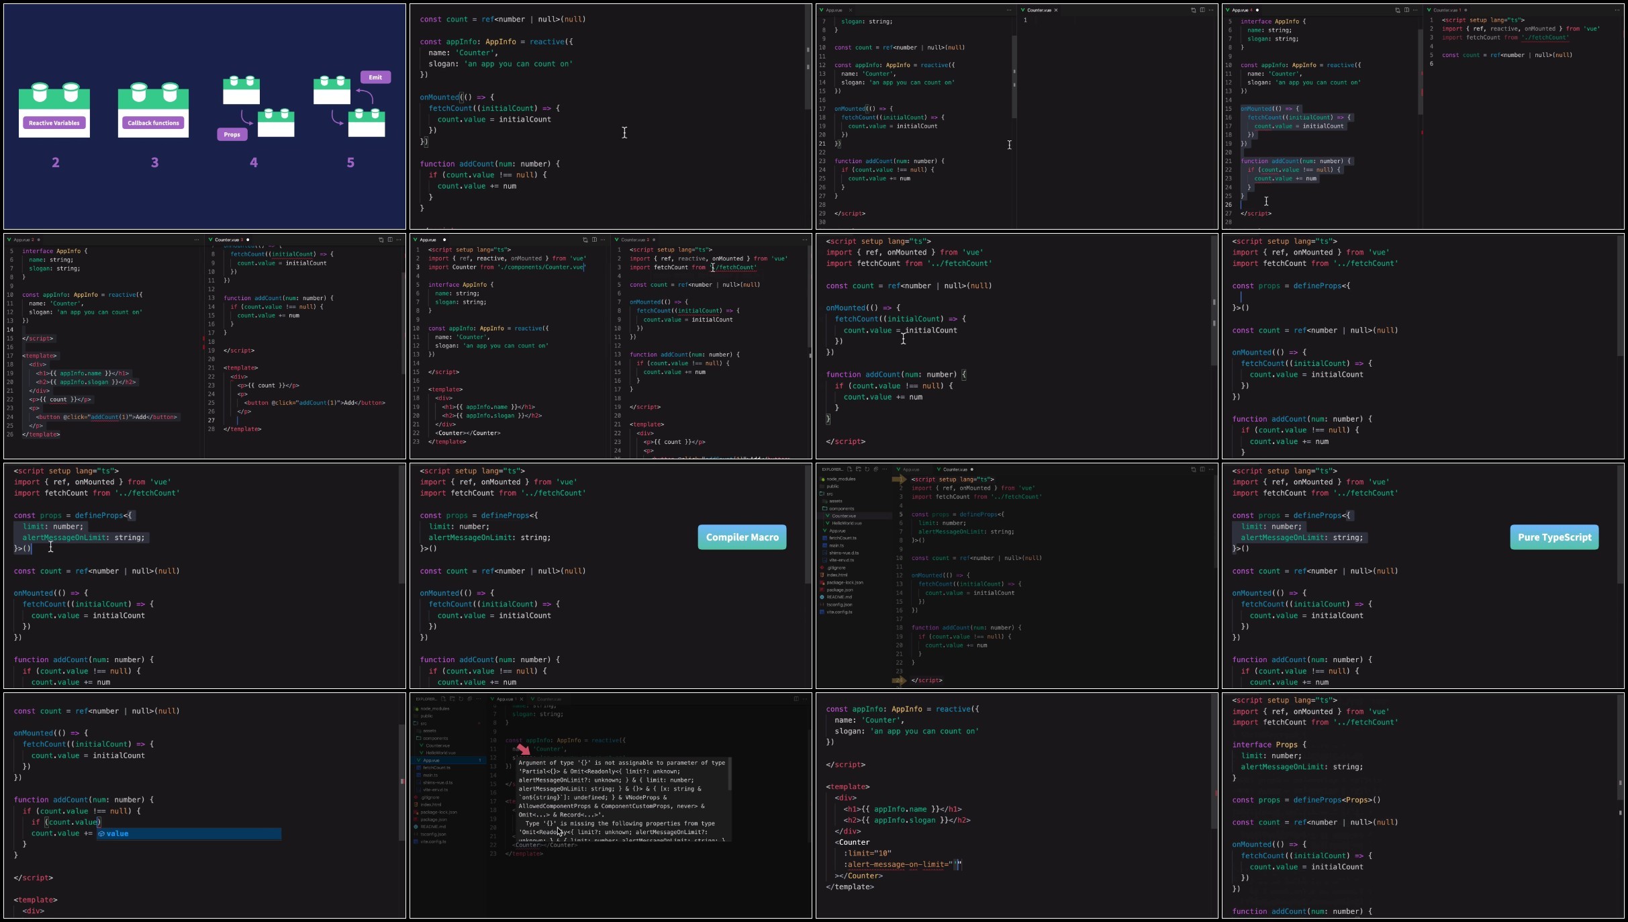Image resolution: width=1628 pixels, height=922 pixels.
Task: Click Collapse Folders icon in Counter.vue-highlighted Explorer frame
Action: (x=875, y=469)
